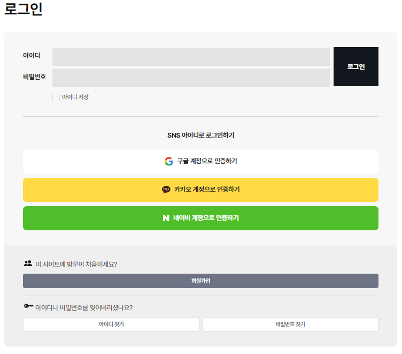Click the 아이디나 비밀번호를 잊어버리셨나요? text
Image resolution: width=402 pixels, height=354 pixels.
pos(84,307)
